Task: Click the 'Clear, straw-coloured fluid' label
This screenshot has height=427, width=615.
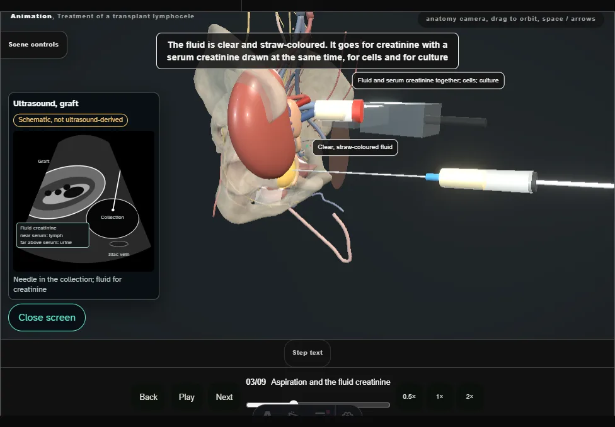Action: point(355,147)
